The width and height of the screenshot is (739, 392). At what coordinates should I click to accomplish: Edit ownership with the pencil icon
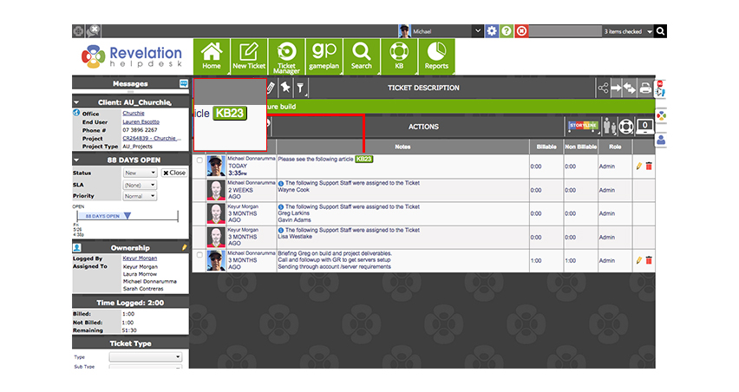(x=184, y=247)
